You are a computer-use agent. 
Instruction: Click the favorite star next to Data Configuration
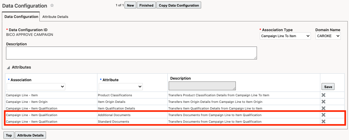tap(52, 6)
